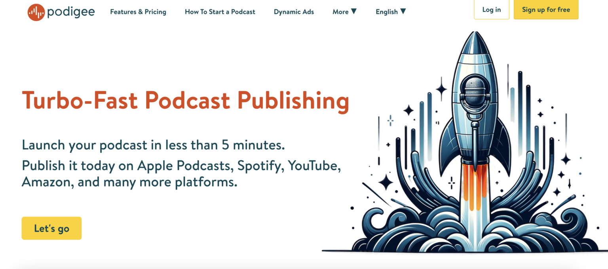Click the triangle next to English

[x=403, y=11]
